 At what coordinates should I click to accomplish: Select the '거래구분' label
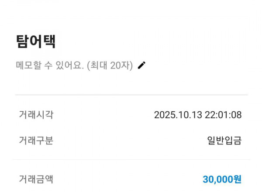[x=36, y=141]
